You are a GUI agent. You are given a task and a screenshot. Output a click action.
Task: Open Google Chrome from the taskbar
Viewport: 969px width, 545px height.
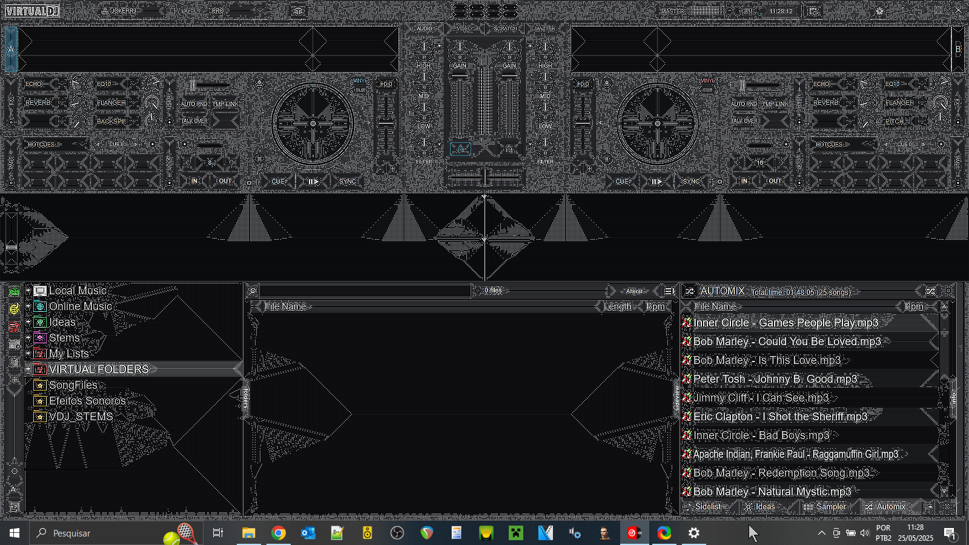pyautogui.click(x=279, y=533)
